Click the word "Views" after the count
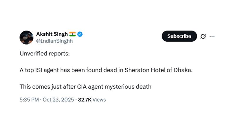 click(99, 100)
